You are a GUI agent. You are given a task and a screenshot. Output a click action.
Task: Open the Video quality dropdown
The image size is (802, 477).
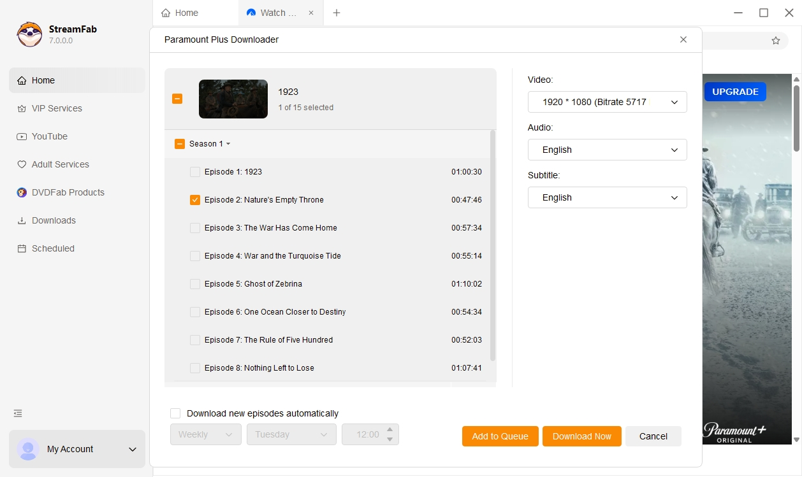(607, 101)
